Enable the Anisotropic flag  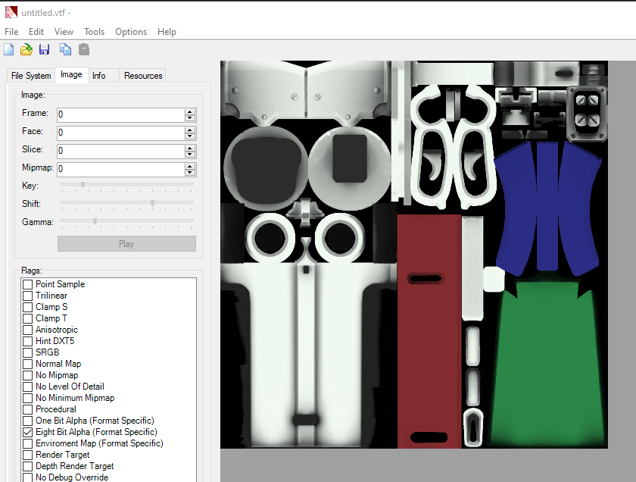[x=27, y=330]
